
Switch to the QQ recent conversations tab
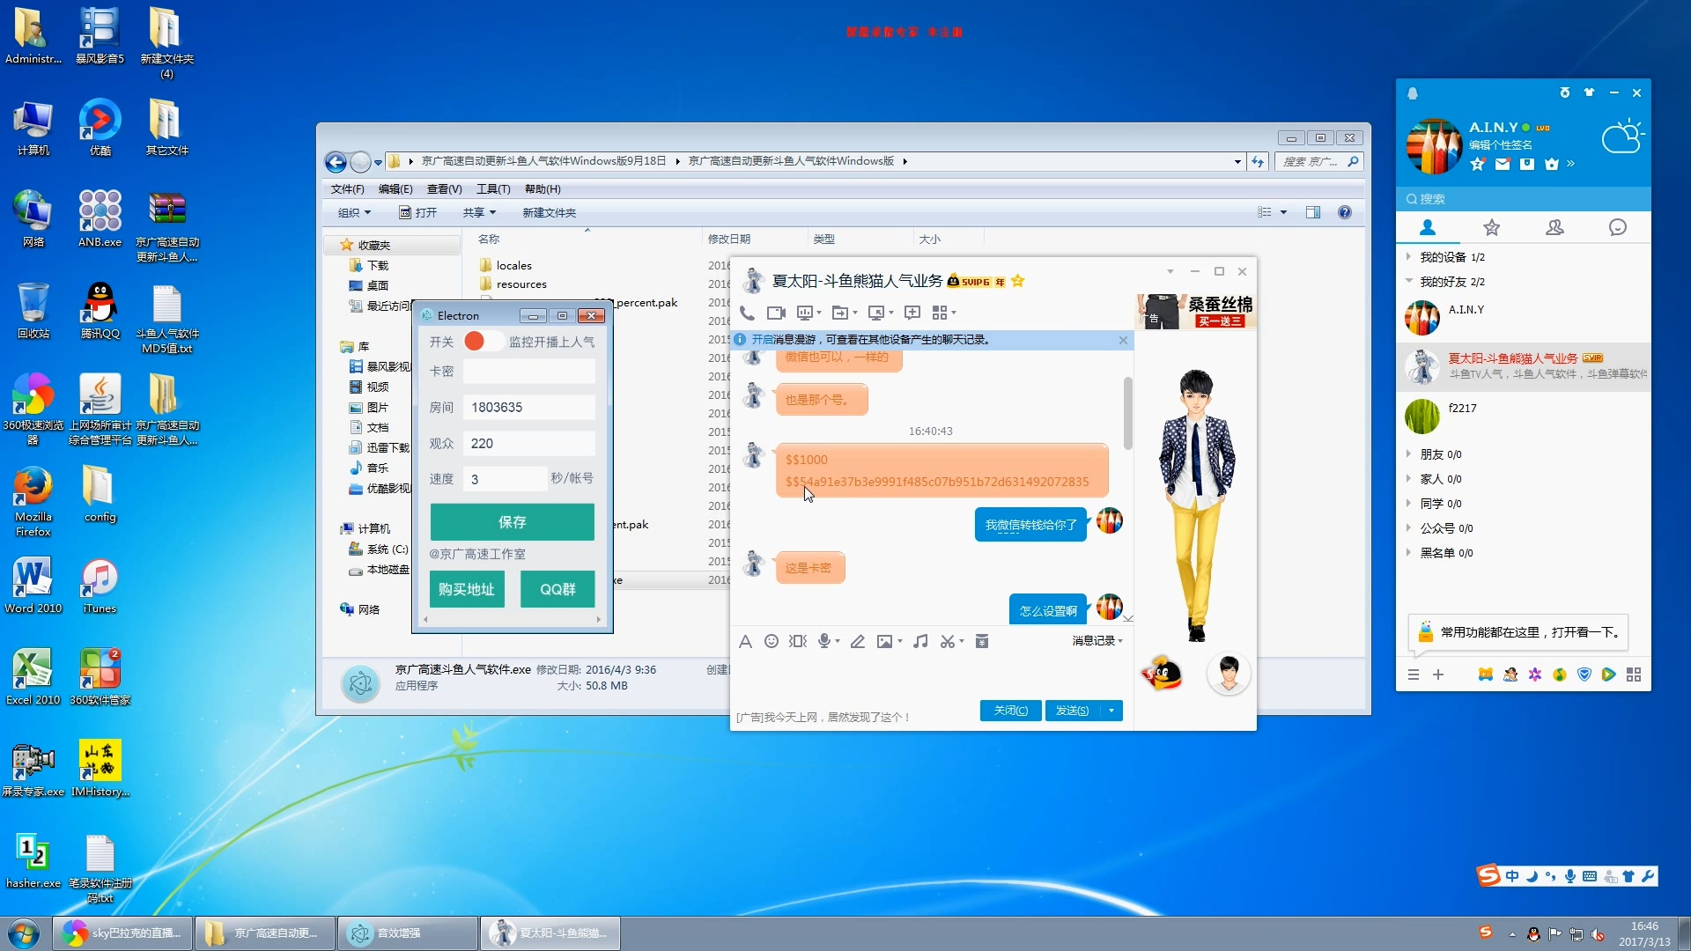coord(1618,227)
